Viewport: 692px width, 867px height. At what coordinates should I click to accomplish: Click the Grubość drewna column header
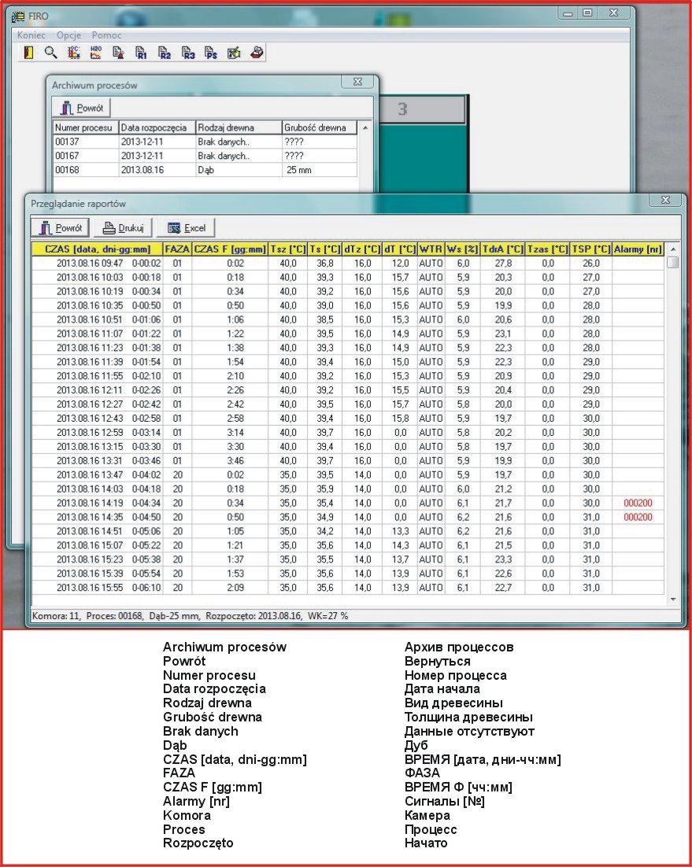click(x=319, y=127)
